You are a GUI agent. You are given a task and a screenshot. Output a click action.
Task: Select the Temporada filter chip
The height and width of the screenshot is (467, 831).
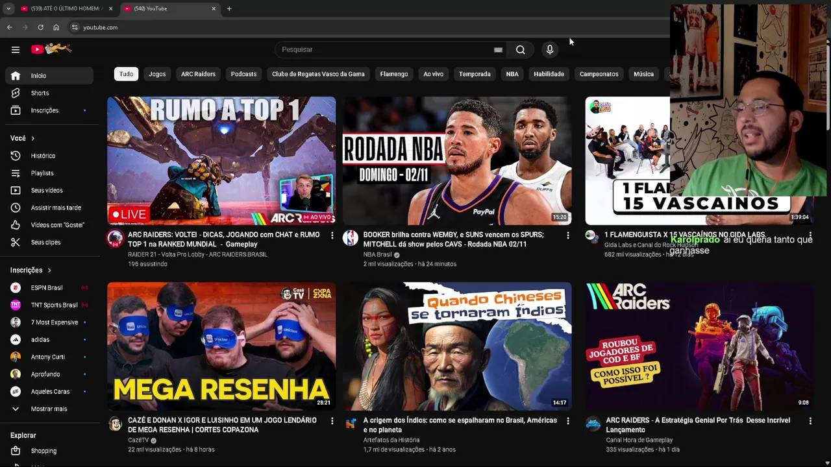pyautogui.click(x=475, y=74)
